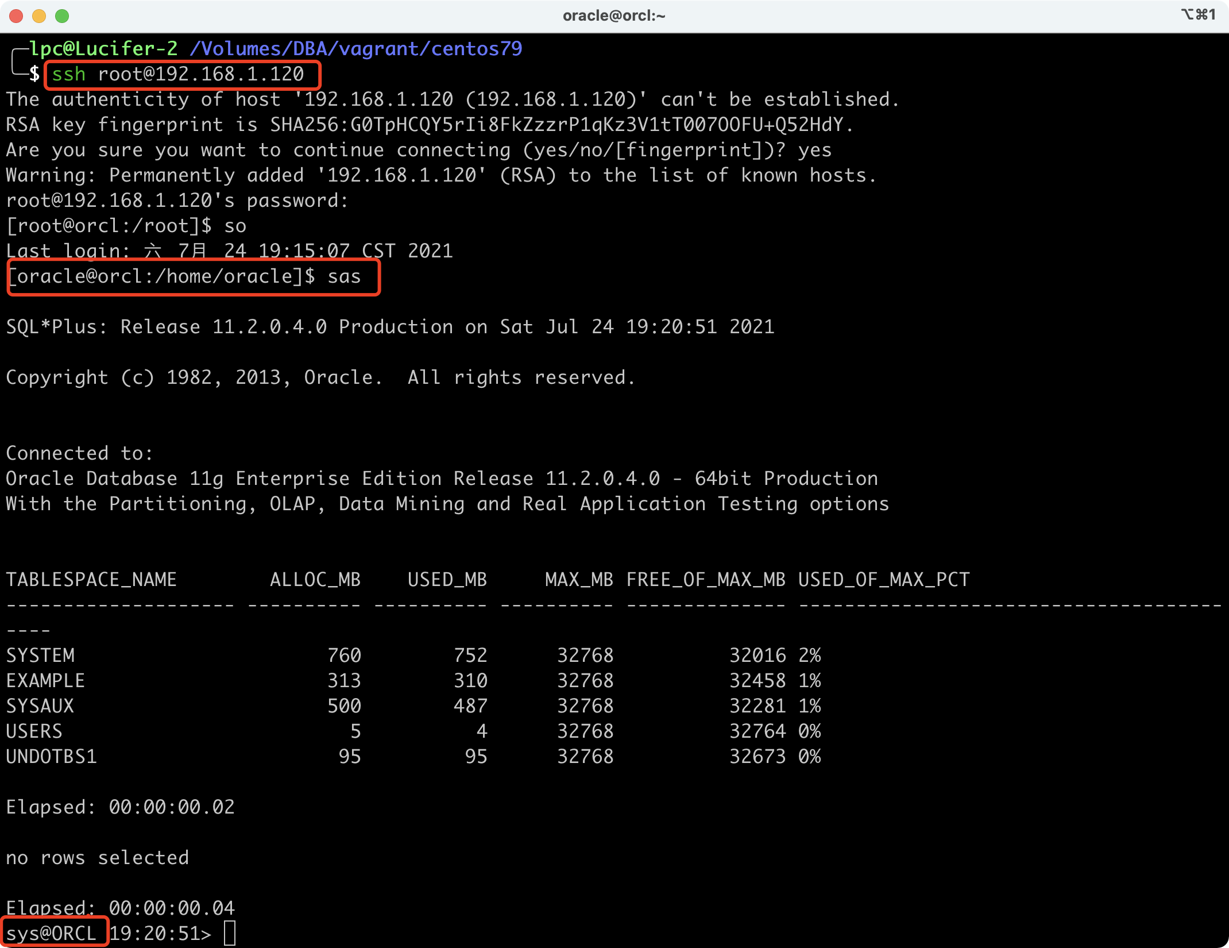Viewport: 1229px width, 948px height.
Task: Click the SYSTEM USED_MB value 752
Action: tap(471, 656)
